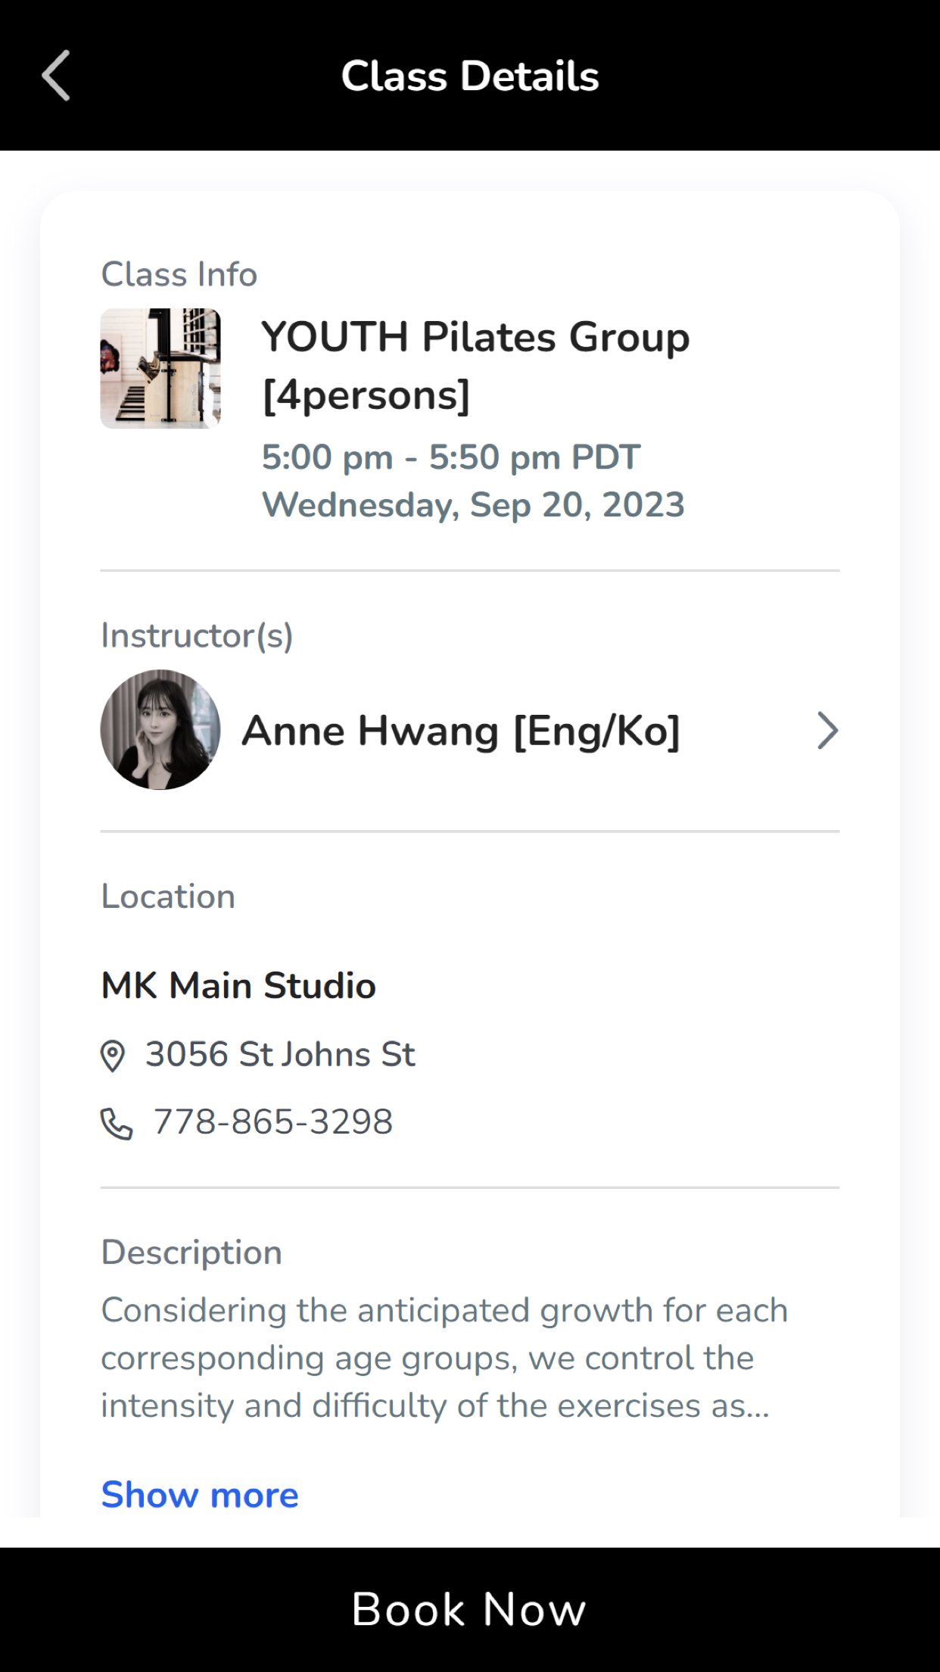Open the 3056 St Johns St address
Image resolution: width=940 pixels, height=1672 pixels.
pos(280,1054)
